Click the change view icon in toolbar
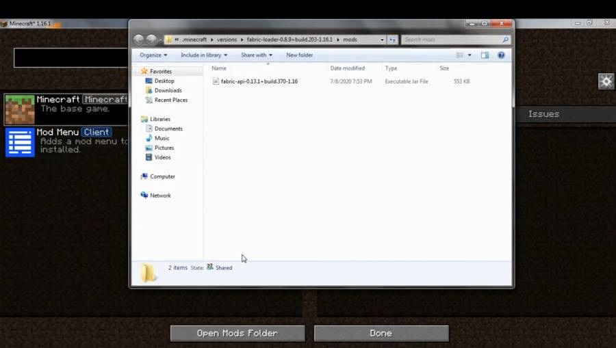Image resolution: width=616 pixels, height=348 pixels. tap(460, 55)
